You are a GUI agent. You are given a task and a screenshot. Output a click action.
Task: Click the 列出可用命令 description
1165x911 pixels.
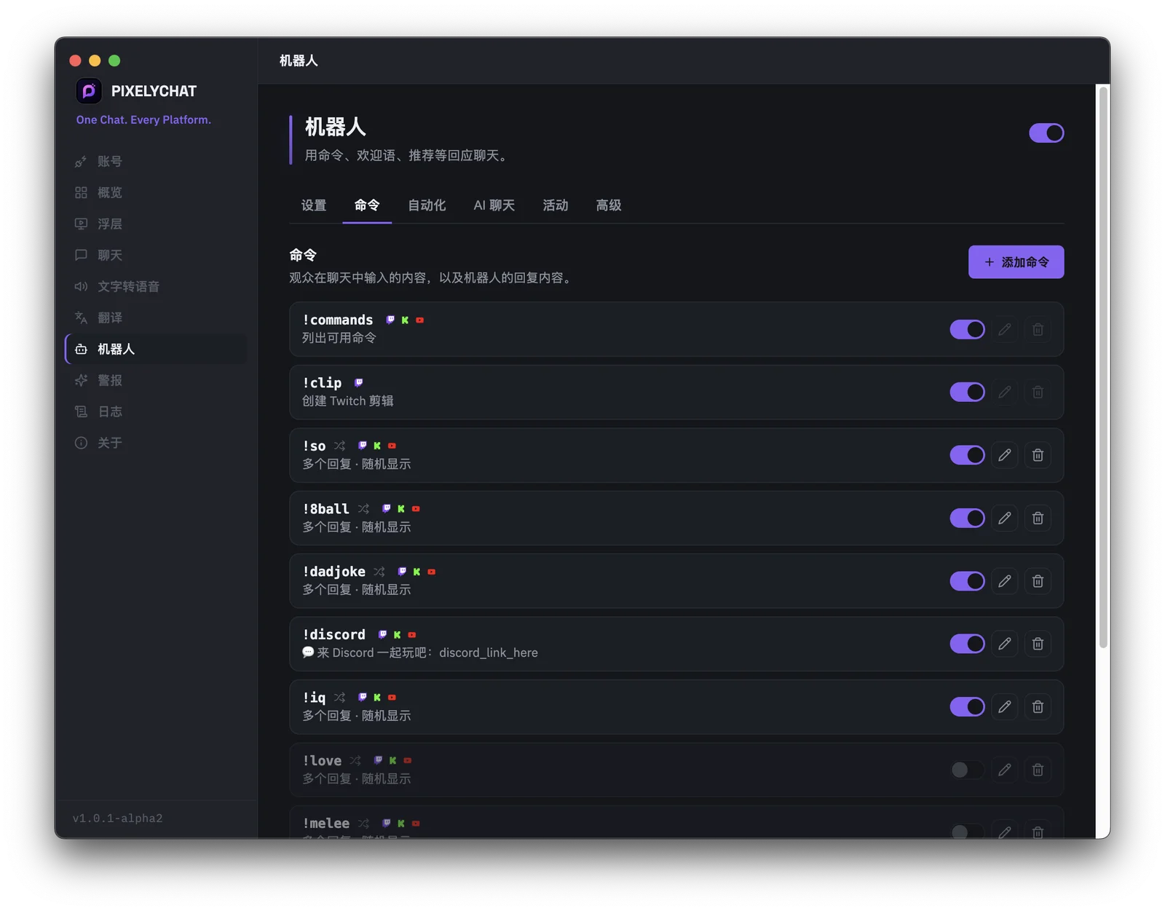coord(339,338)
